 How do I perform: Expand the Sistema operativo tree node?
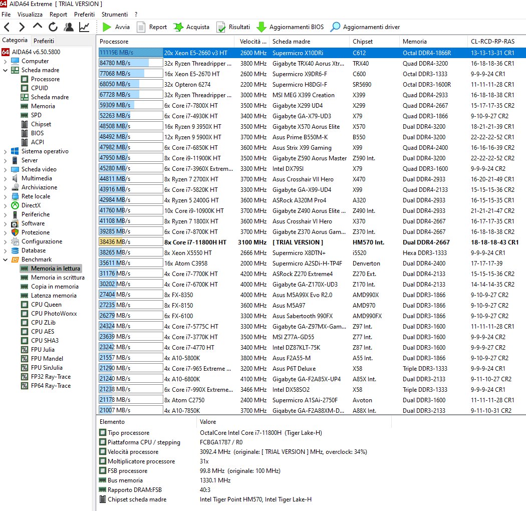coord(5,152)
